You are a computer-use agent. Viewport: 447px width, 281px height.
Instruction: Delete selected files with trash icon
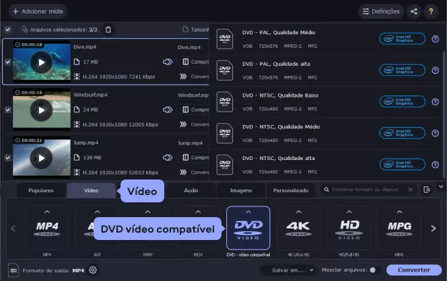(108, 30)
